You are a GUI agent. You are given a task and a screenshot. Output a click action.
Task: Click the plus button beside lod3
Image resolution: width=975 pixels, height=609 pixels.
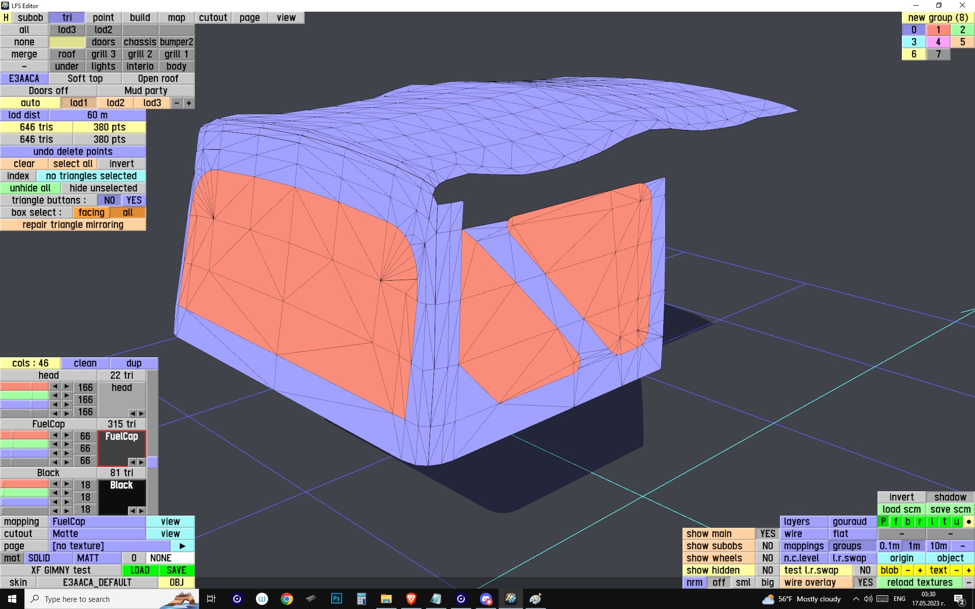coord(189,103)
